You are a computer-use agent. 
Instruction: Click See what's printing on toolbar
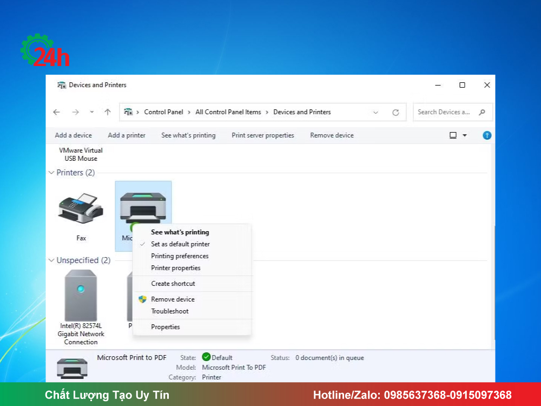click(188, 135)
